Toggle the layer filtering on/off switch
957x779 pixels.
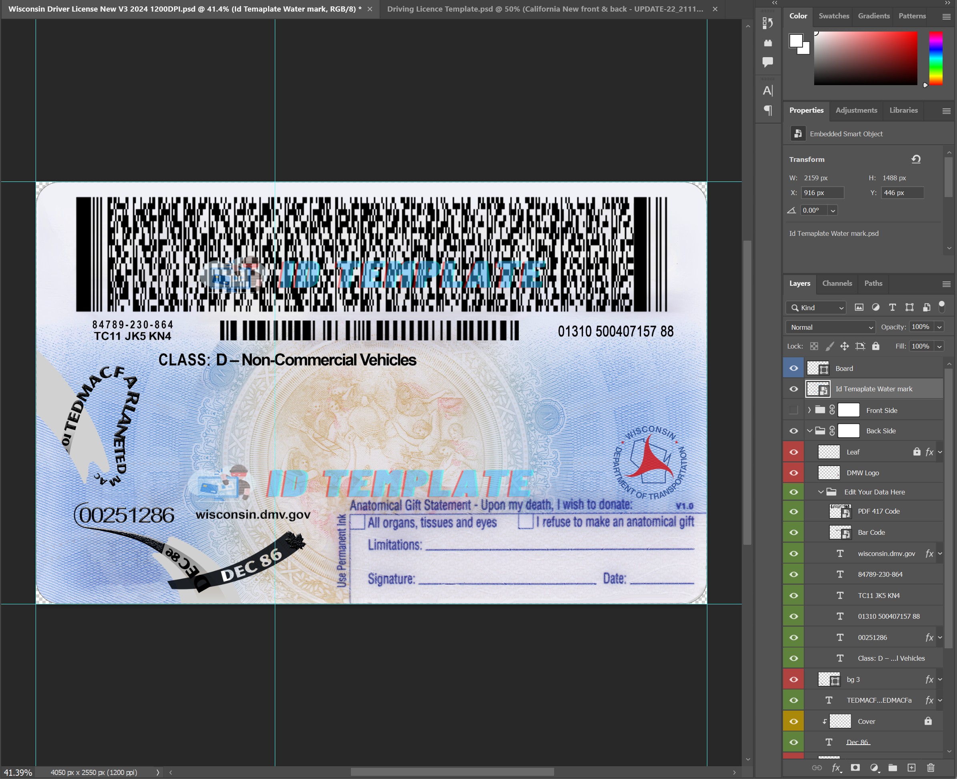tap(941, 307)
